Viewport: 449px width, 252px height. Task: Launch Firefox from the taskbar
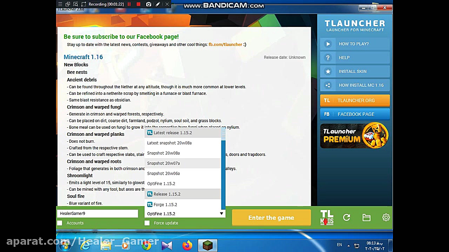click(187, 245)
